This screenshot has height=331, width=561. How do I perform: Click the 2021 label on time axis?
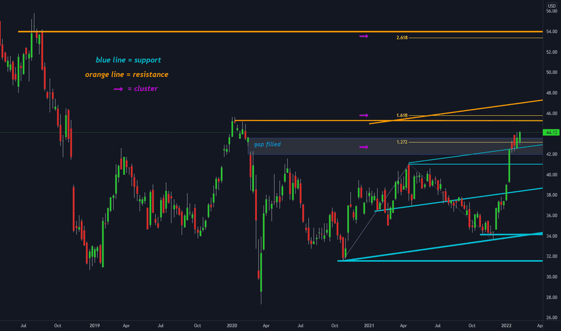coord(369,326)
